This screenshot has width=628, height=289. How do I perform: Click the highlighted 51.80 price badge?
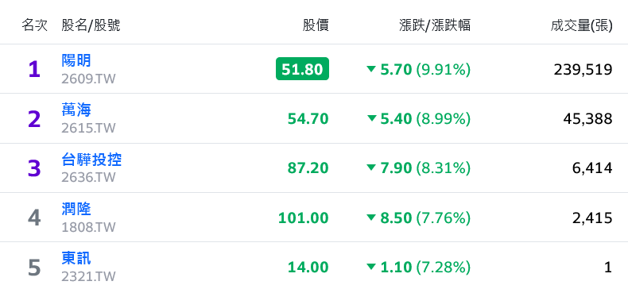coord(302,69)
